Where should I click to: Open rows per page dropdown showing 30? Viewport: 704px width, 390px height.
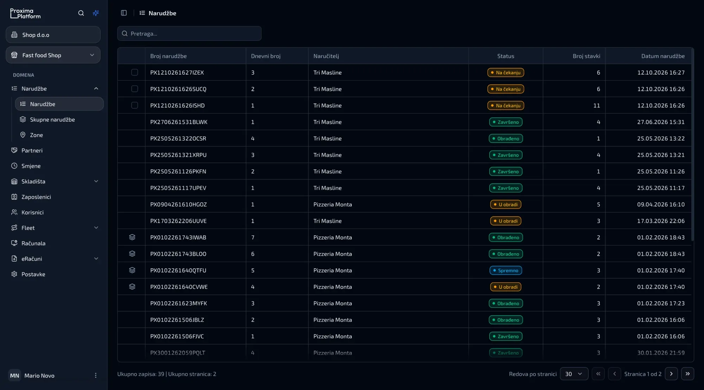[x=574, y=374]
